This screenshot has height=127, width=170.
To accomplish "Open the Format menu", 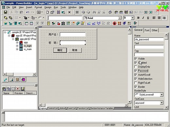I will [38, 7].
